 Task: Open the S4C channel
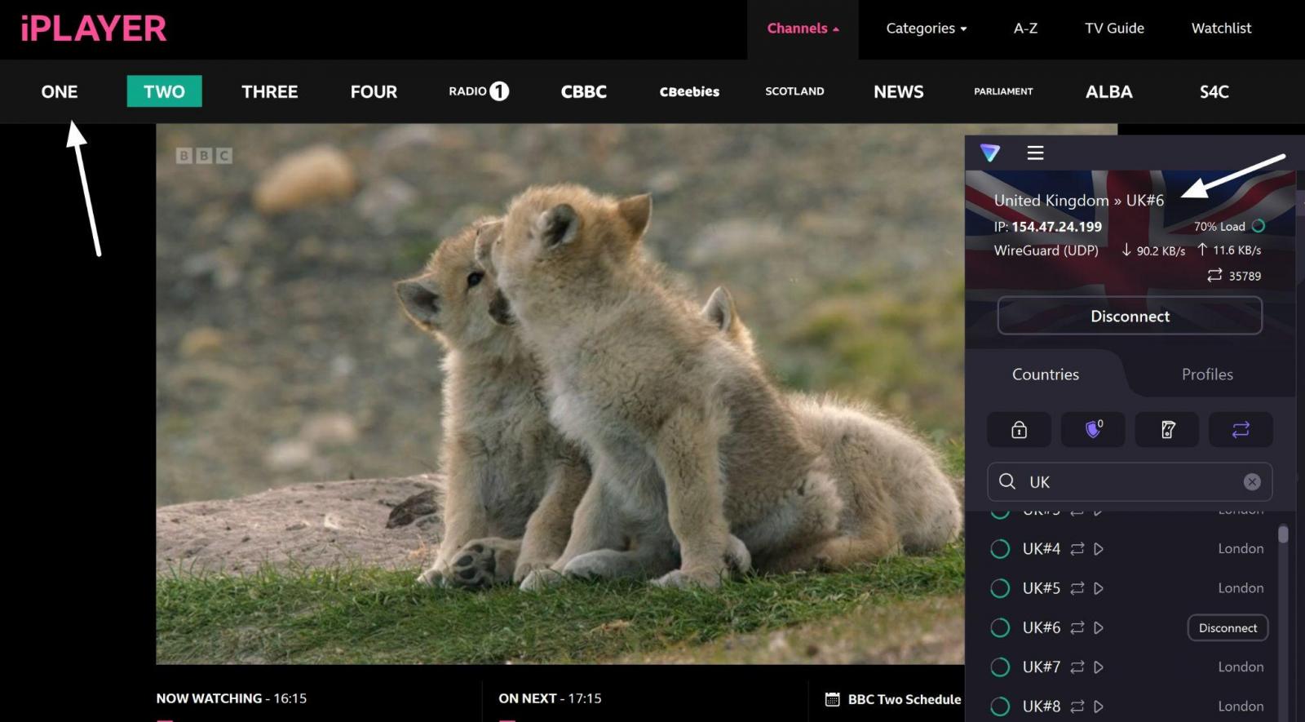tap(1214, 91)
